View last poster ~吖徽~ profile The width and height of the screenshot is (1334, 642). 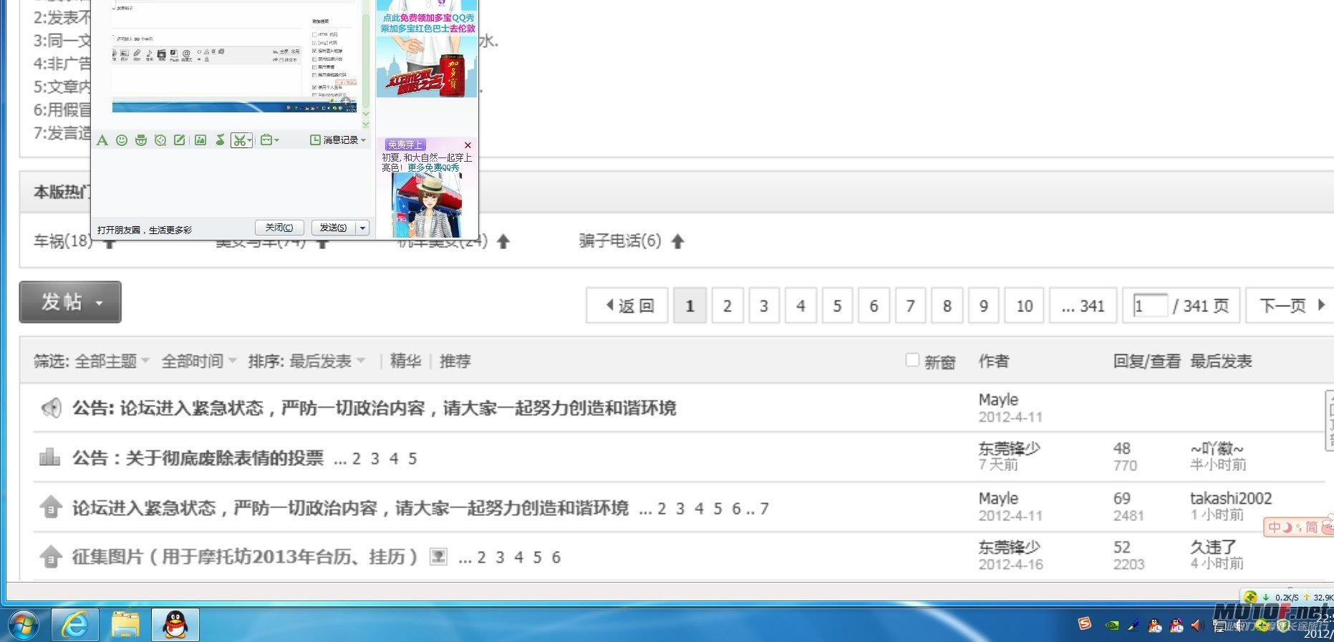1217,449
